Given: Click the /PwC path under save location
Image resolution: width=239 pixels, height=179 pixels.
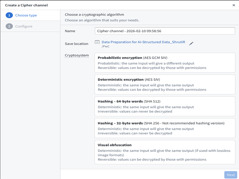Looking at the screenshot, I should click(106, 46).
